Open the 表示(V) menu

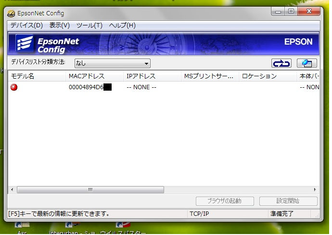pyautogui.click(x=60, y=25)
